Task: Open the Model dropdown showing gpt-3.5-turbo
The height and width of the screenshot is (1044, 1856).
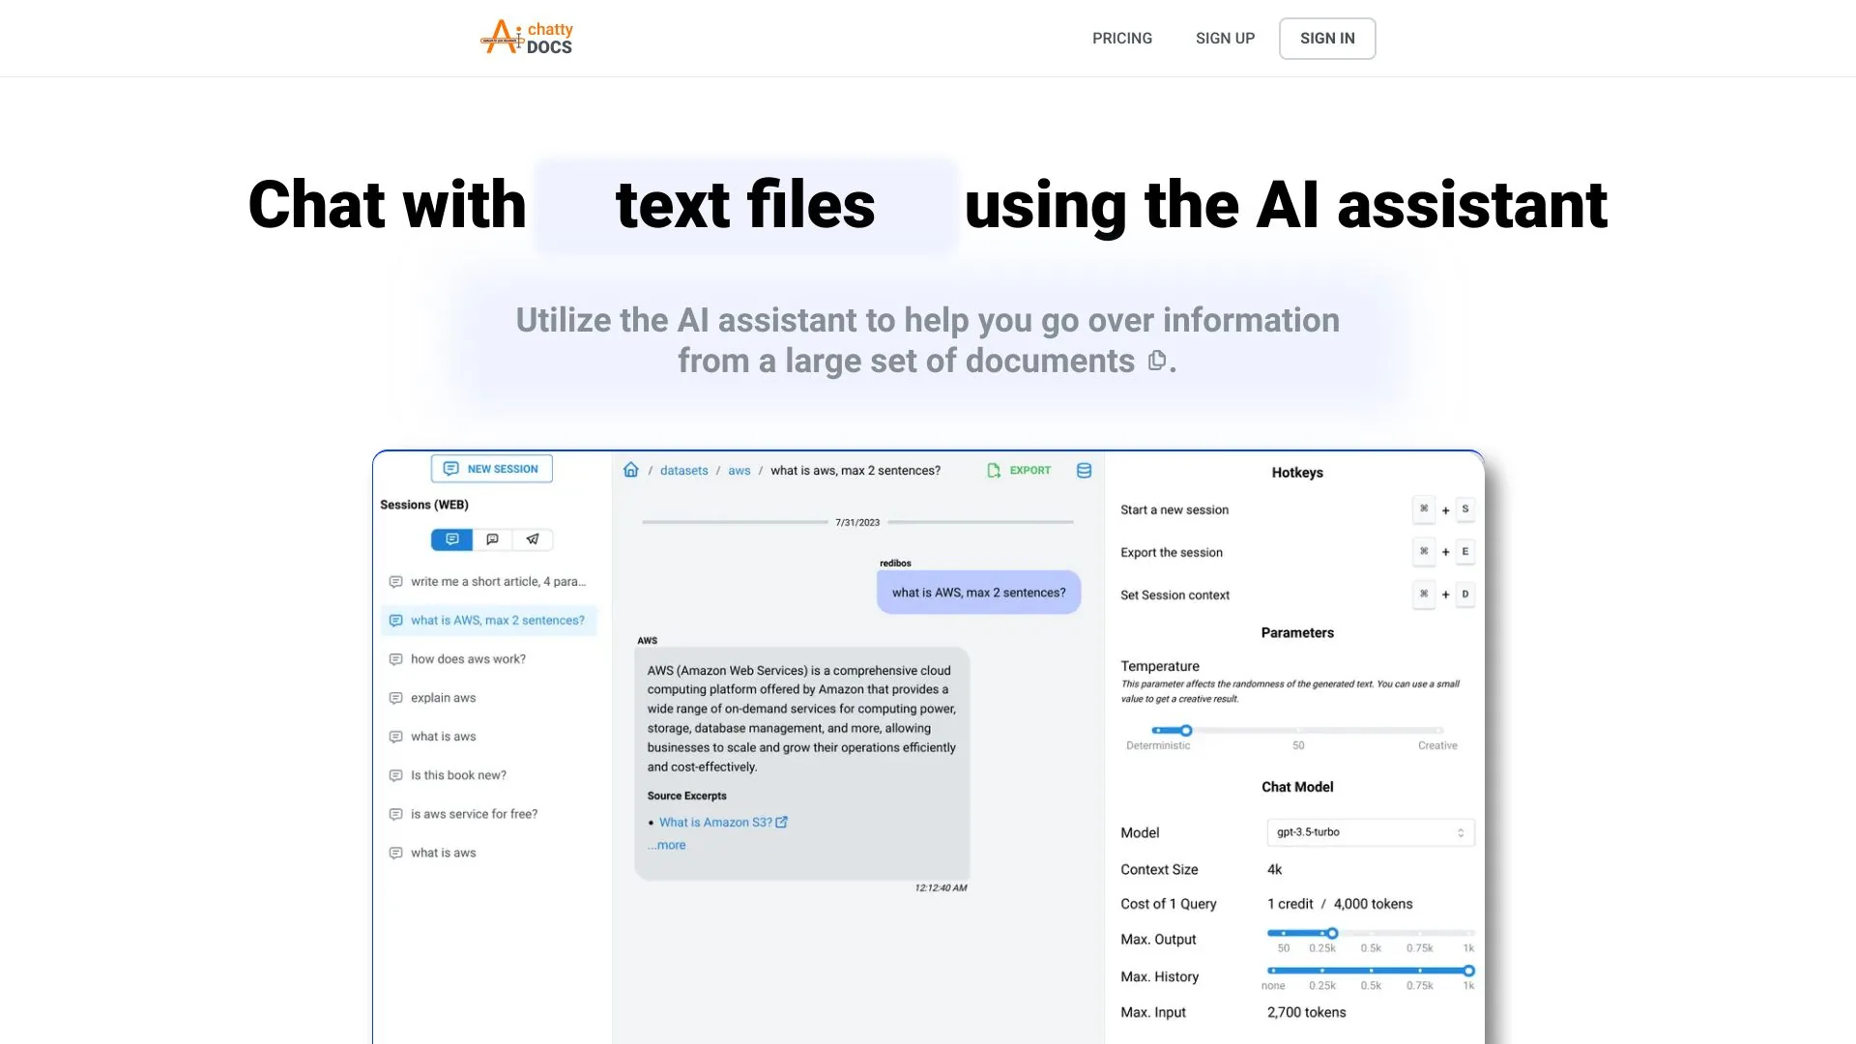Action: (x=1371, y=832)
